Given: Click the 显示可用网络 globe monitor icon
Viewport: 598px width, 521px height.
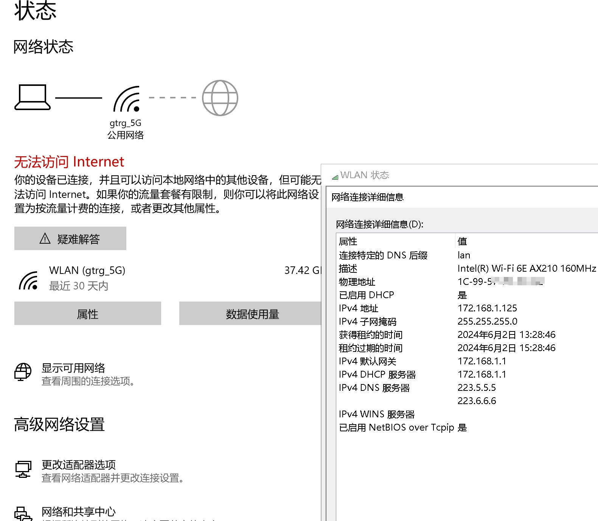Looking at the screenshot, I should coord(23,372).
